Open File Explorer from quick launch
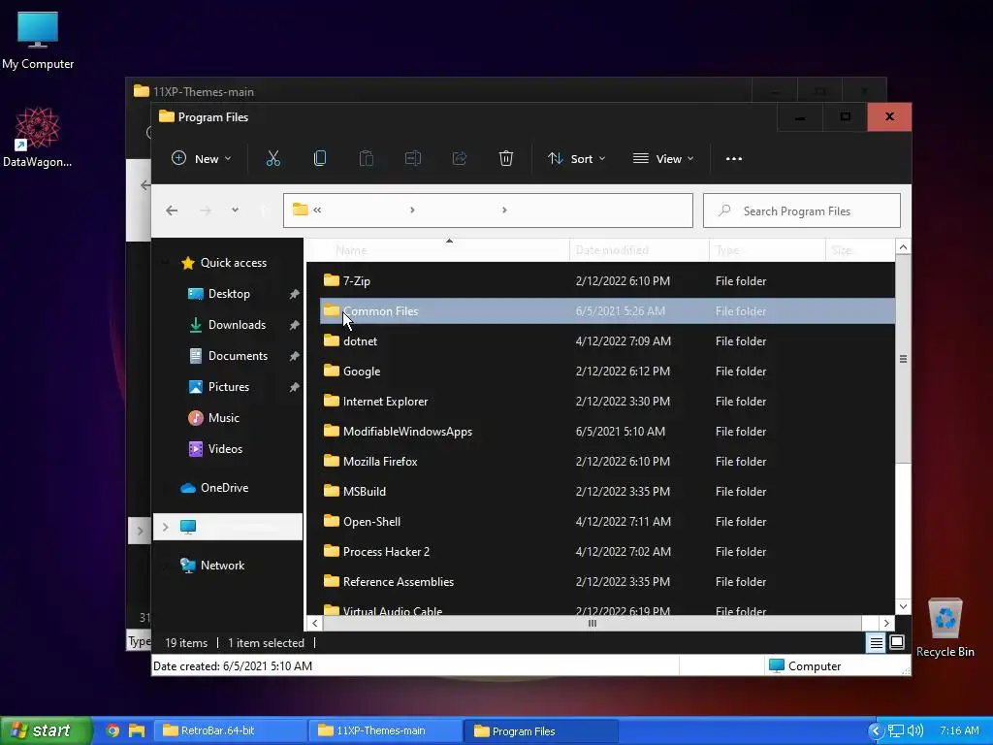 point(137,730)
